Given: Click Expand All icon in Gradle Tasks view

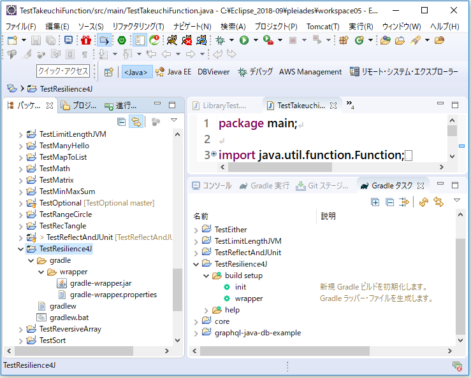Looking at the screenshot, I should pos(375,202).
